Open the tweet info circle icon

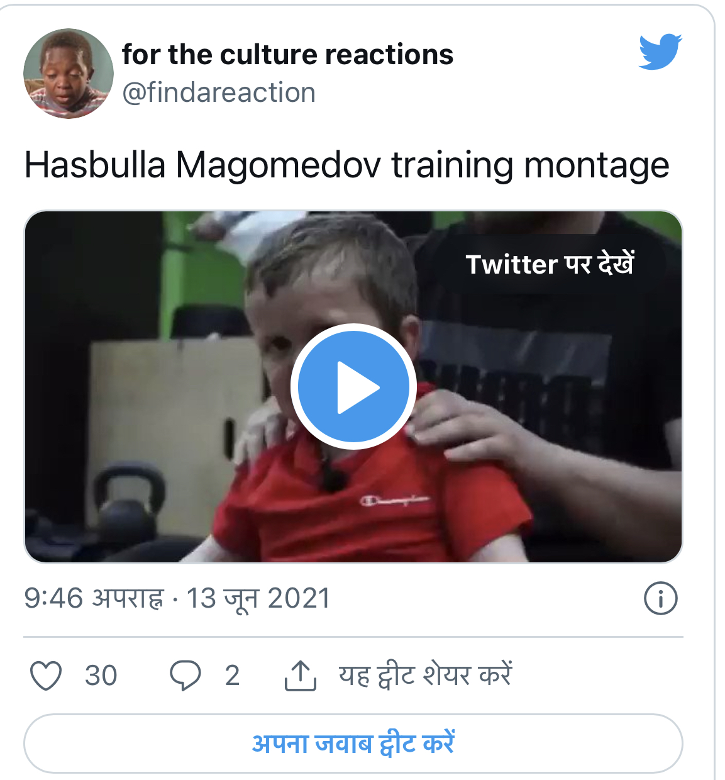(x=661, y=598)
